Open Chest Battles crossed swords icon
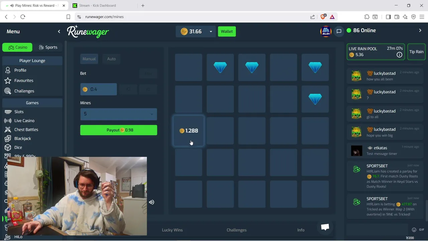Viewport: 428px width, 241px height. point(8,130)
